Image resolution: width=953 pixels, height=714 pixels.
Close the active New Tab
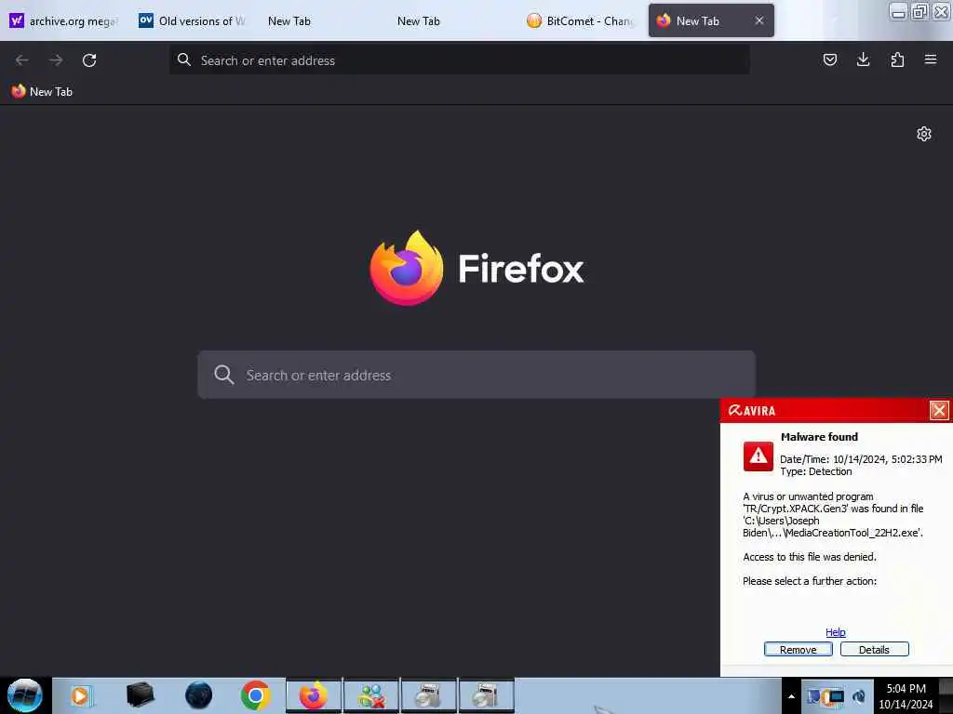click(x=759, y=20)
